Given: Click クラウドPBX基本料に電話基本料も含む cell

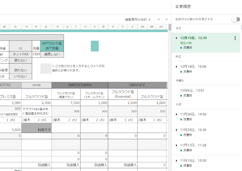Looking at the screenshot, I should pyautogui.click(x=36, y=111).
